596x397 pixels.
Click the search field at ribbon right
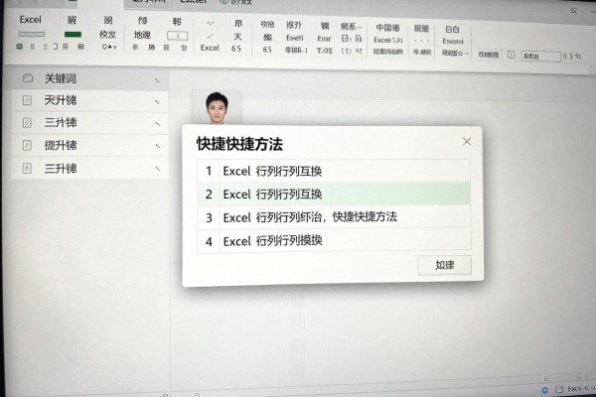(x=540, y=57)
